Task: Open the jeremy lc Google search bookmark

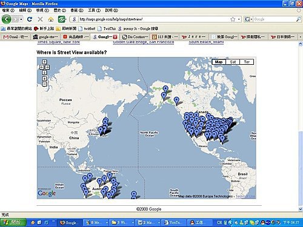Action: [x=138, y=28]
